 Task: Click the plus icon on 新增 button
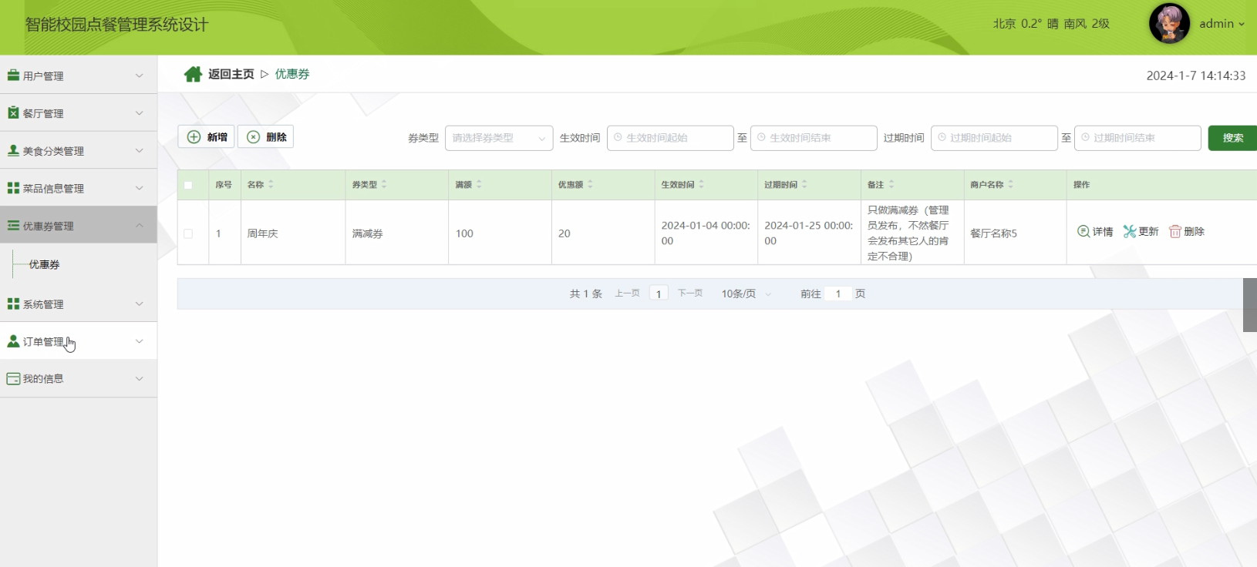click(x=194, y=137)
